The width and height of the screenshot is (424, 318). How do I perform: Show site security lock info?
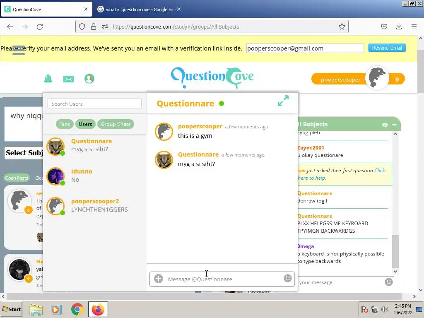pos(93,26)
